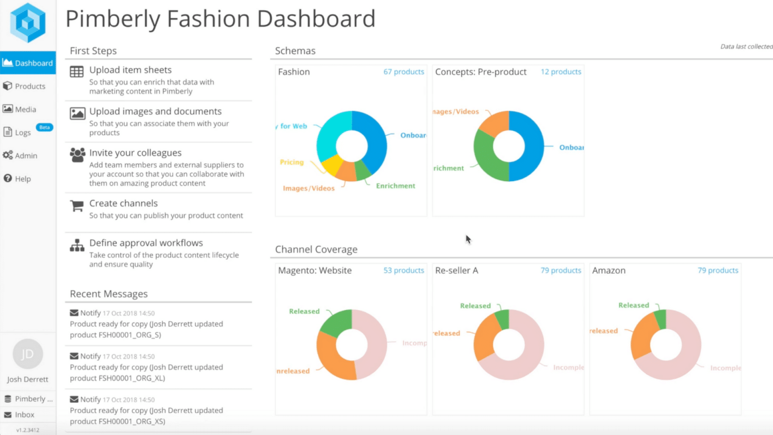Viewport: 773px width, 435px height.
Task: Click the Josh Derrett user name
Action: tap(28, 379)
